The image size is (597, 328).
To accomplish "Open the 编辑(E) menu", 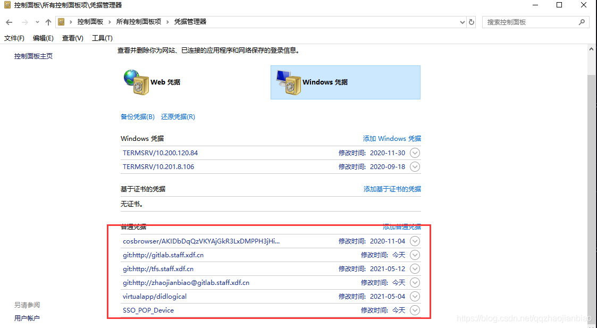I will pos(43,38).
